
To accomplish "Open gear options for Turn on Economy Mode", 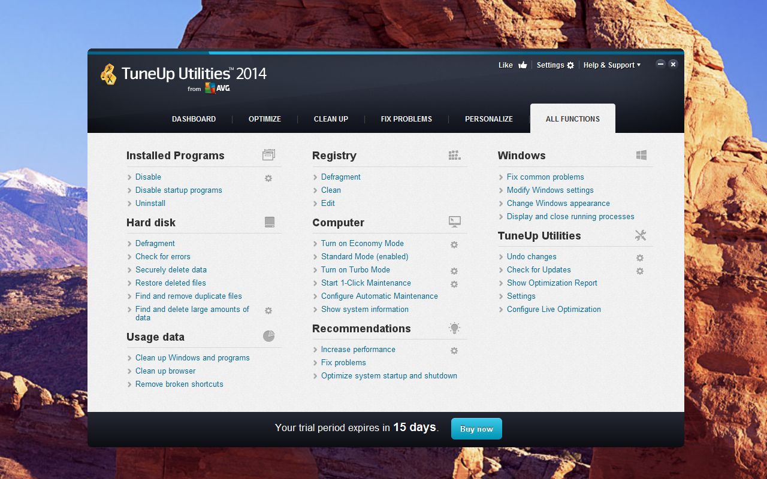I will pyautogui.click(x=454, y=244).
